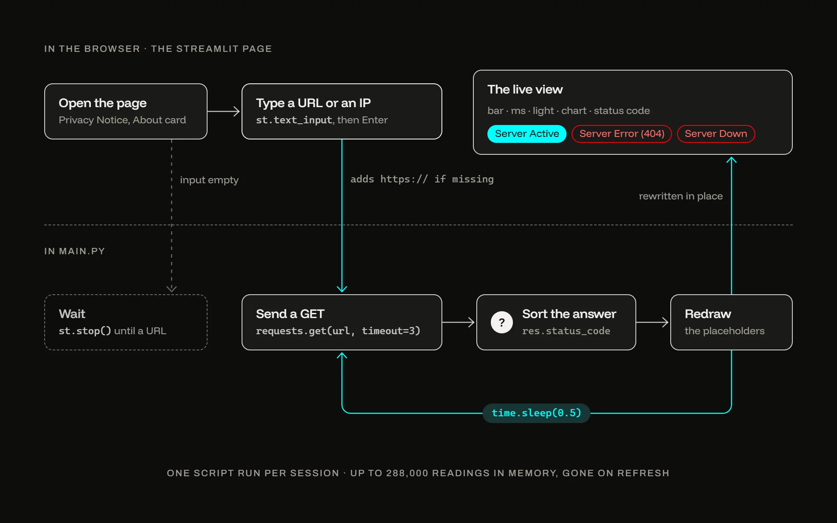Click the 'input empty' label
Screen dimensions: 837x523
(209, 180)
